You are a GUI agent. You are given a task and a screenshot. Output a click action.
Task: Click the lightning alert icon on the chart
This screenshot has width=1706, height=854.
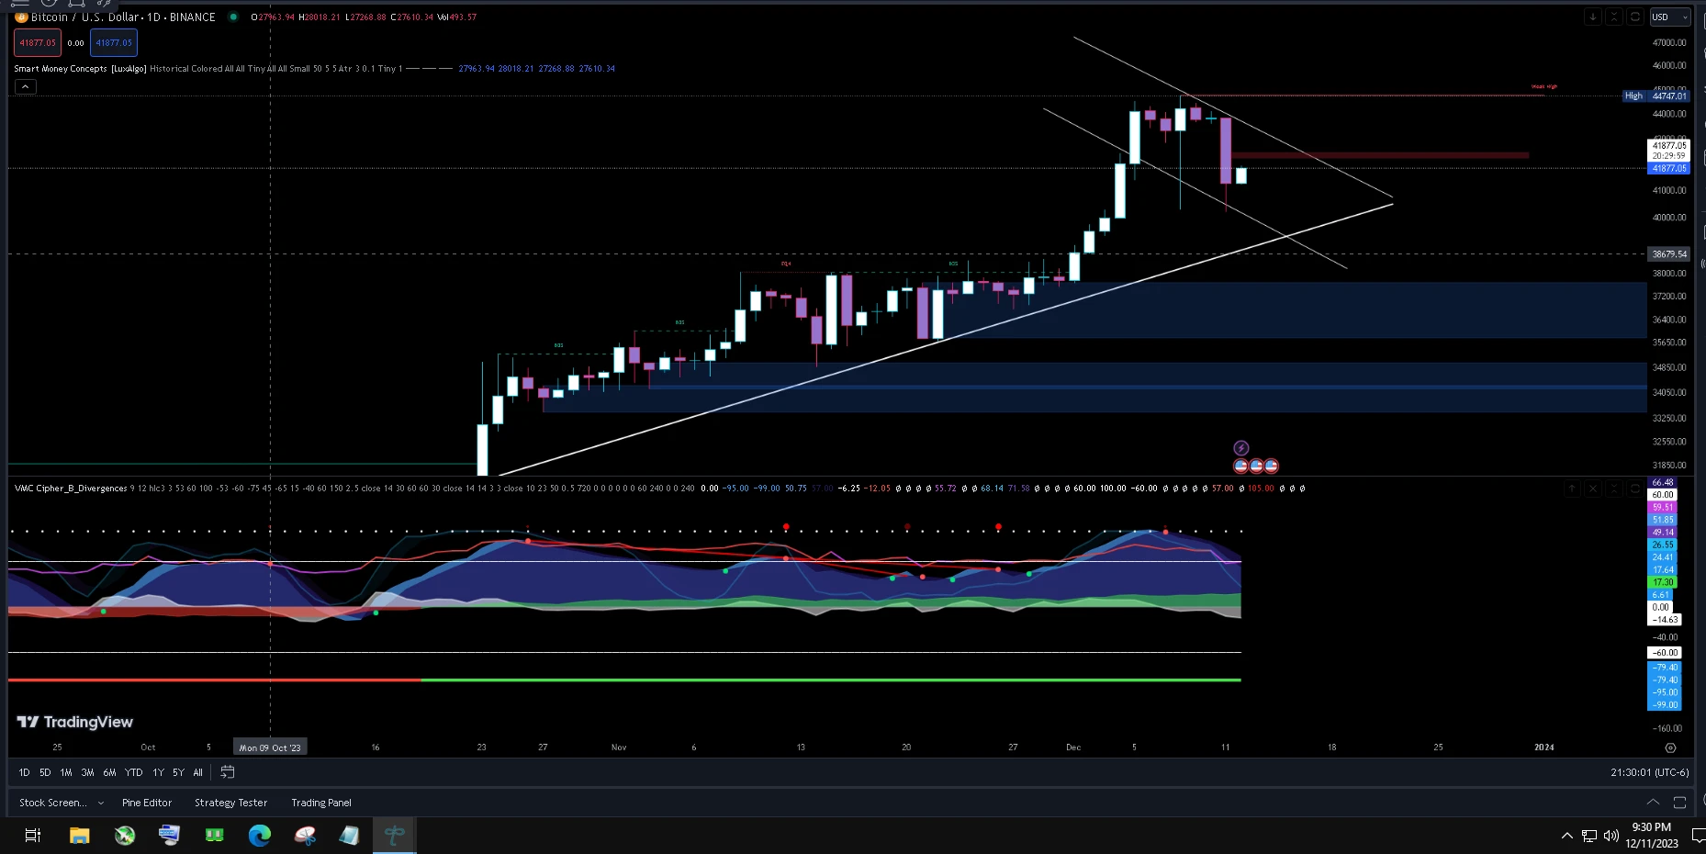pyautogui.click(x=1240, y=448)
